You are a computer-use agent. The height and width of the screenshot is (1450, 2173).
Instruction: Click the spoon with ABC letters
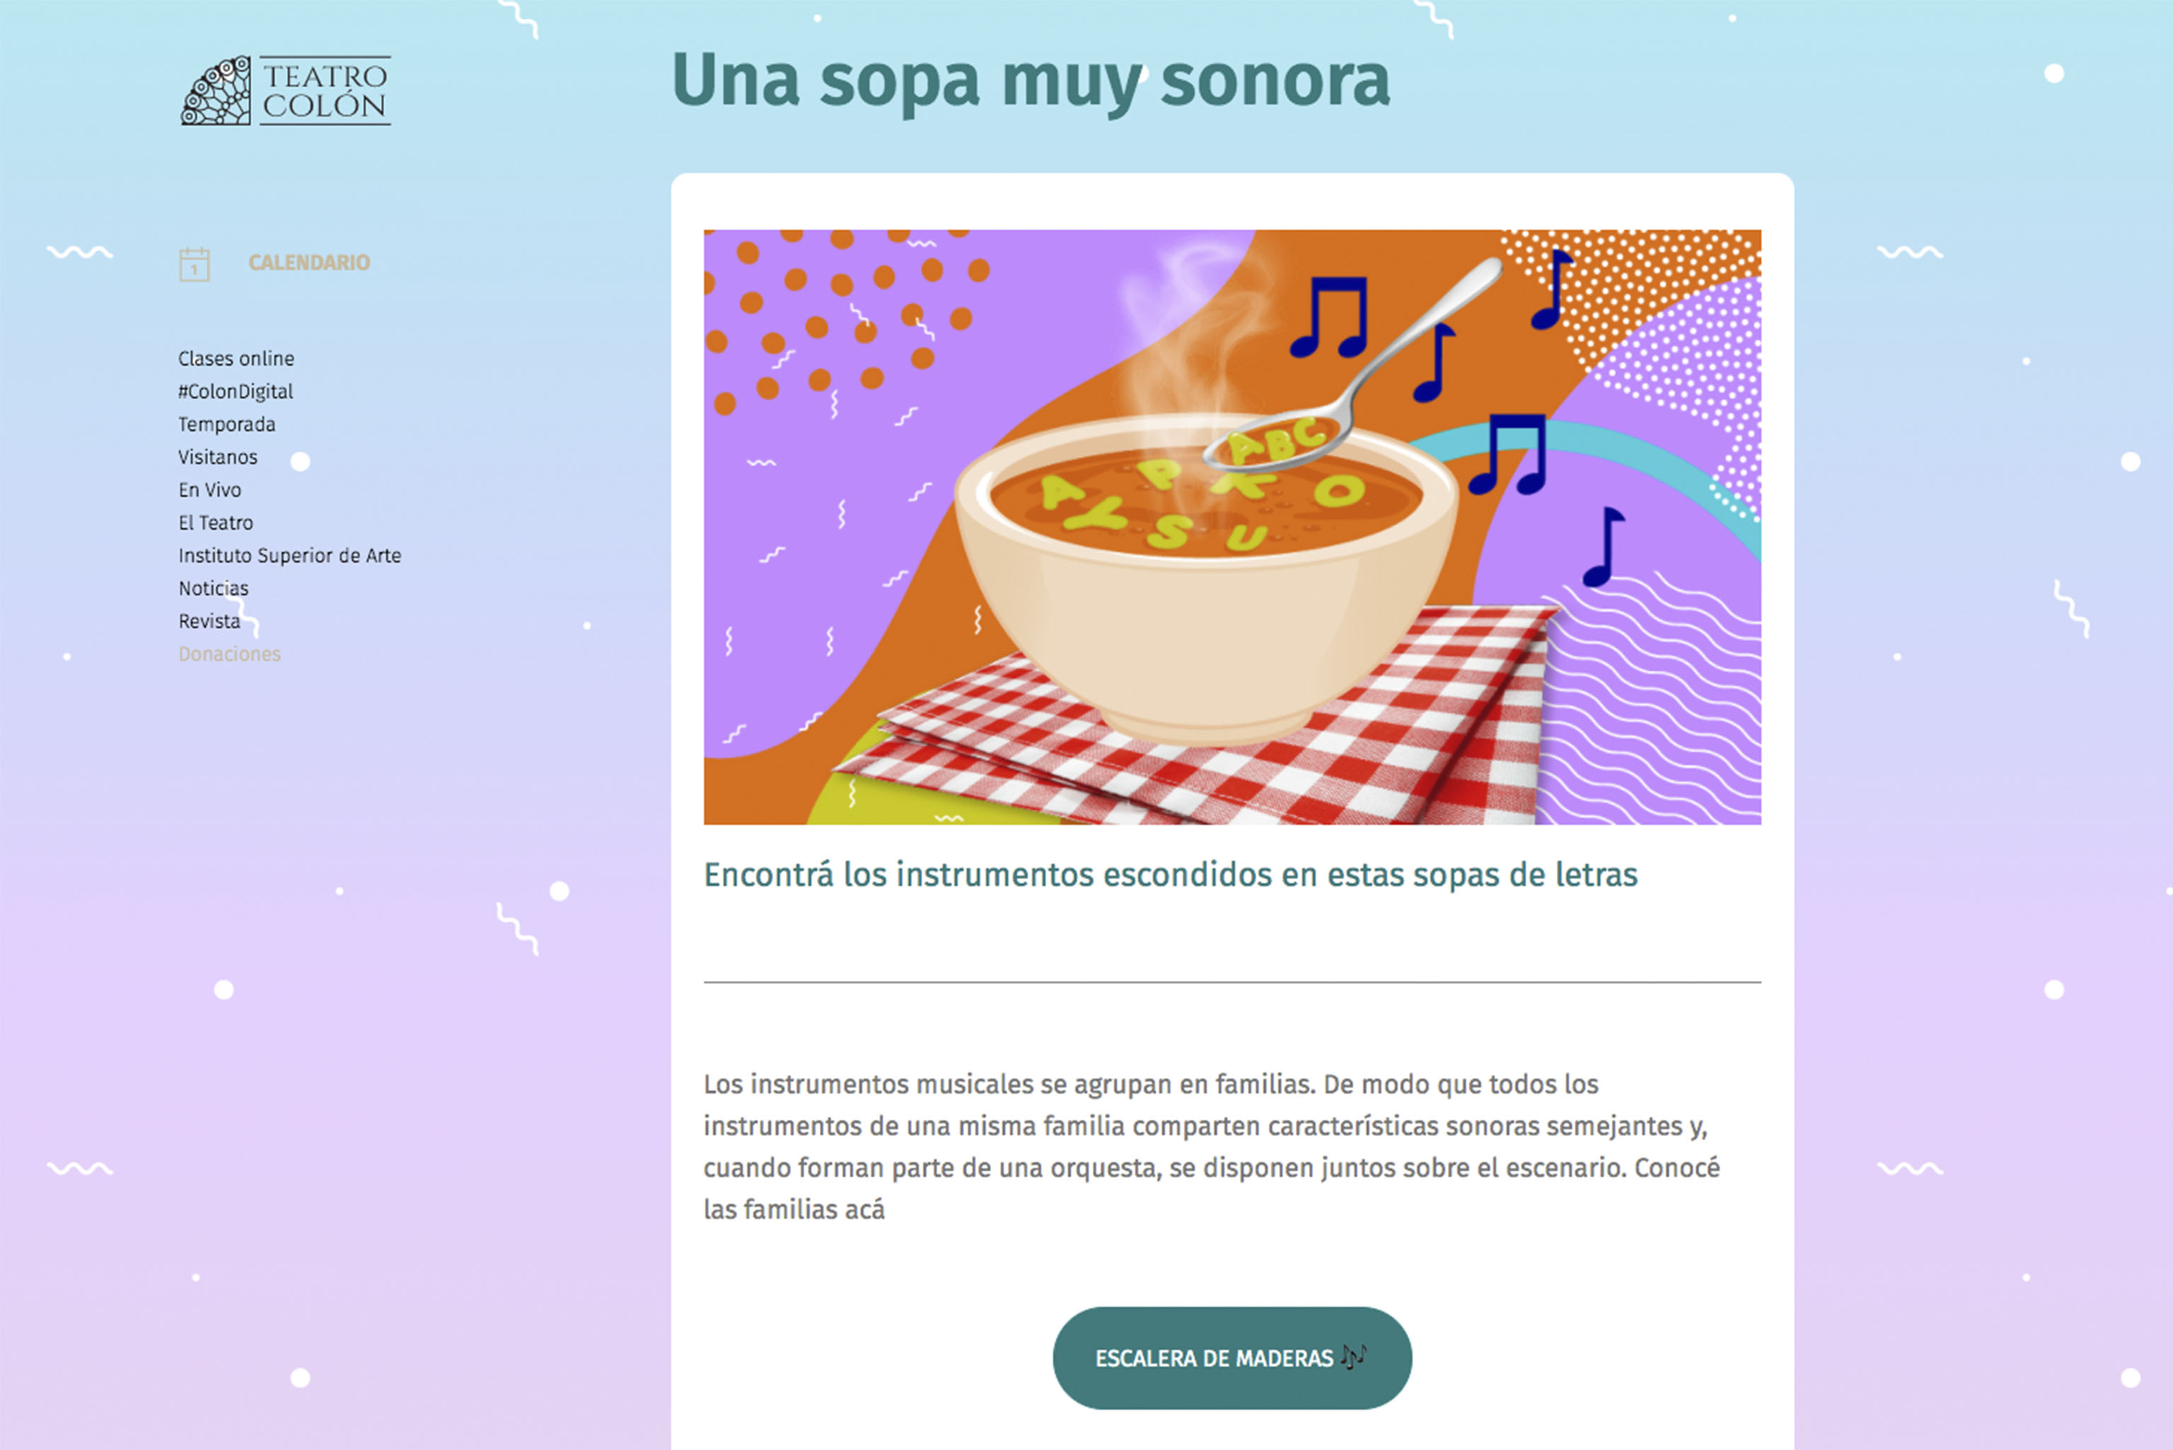point(1355,365)
